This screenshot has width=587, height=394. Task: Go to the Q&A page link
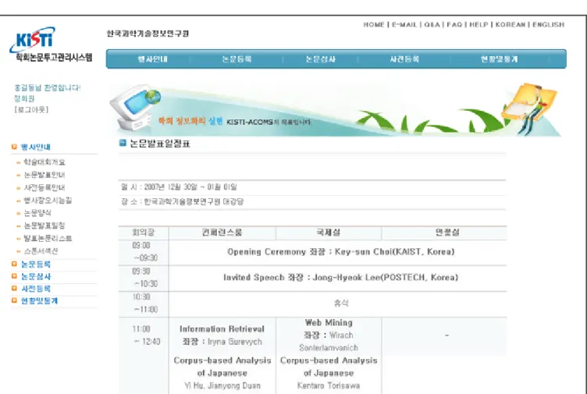432,25
